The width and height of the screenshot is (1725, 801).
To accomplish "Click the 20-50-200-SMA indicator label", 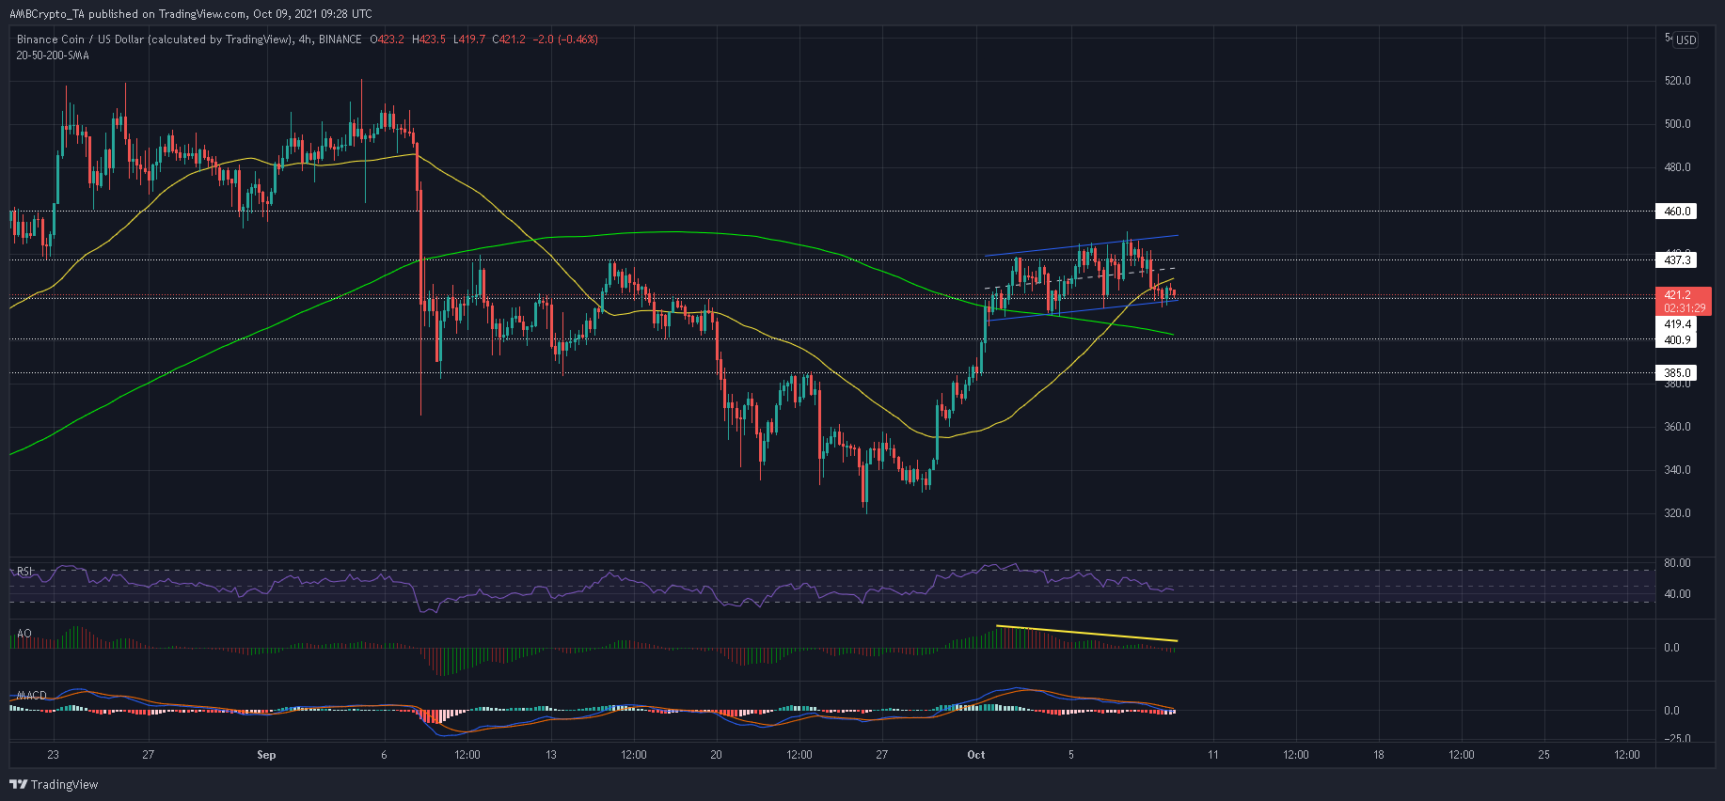I will click(53, 55).
